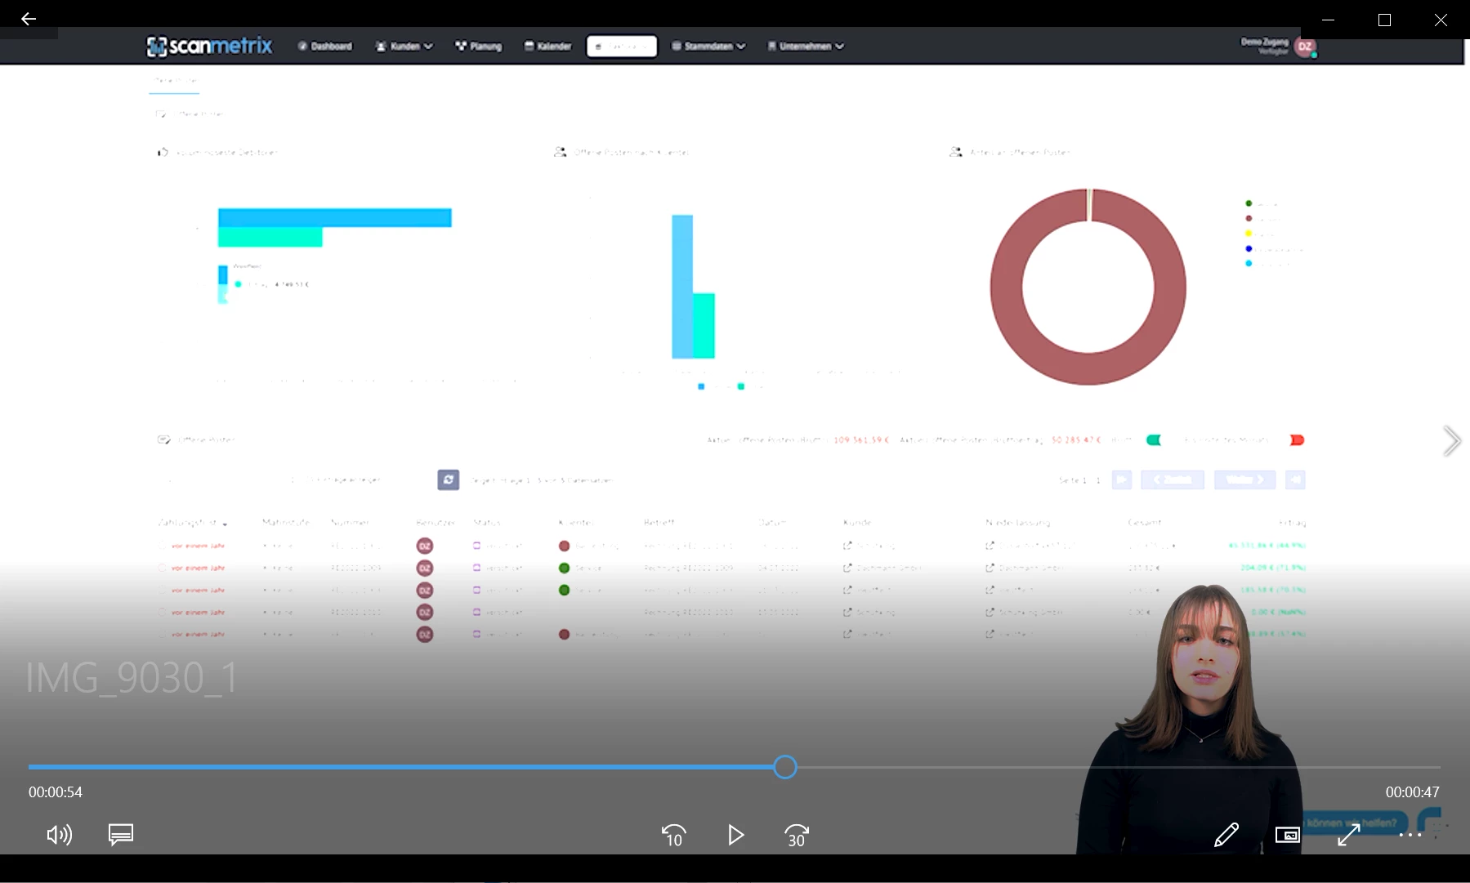Viewport: 1470px width, 883px height.
Task: Click the brown legend dot beside donut chart
Action: pos(1249,218)
